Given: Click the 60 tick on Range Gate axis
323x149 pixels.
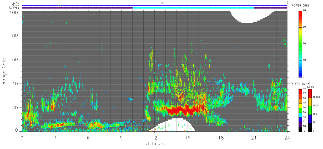Looking at the screenshot, I should (x=15, y=59).
